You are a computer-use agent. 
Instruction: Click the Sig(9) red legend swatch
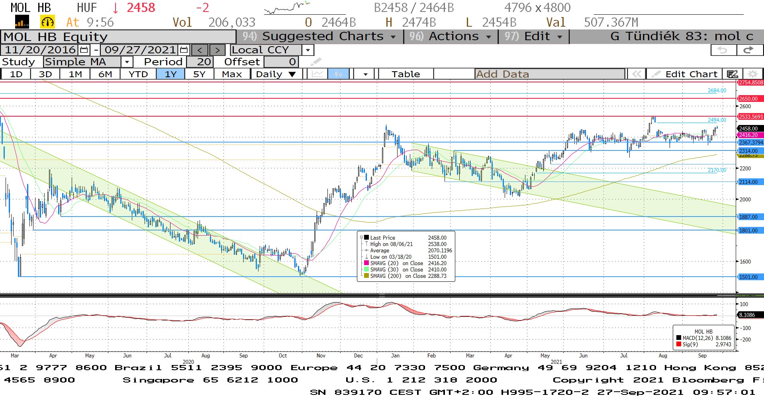(x=679, y=344)
